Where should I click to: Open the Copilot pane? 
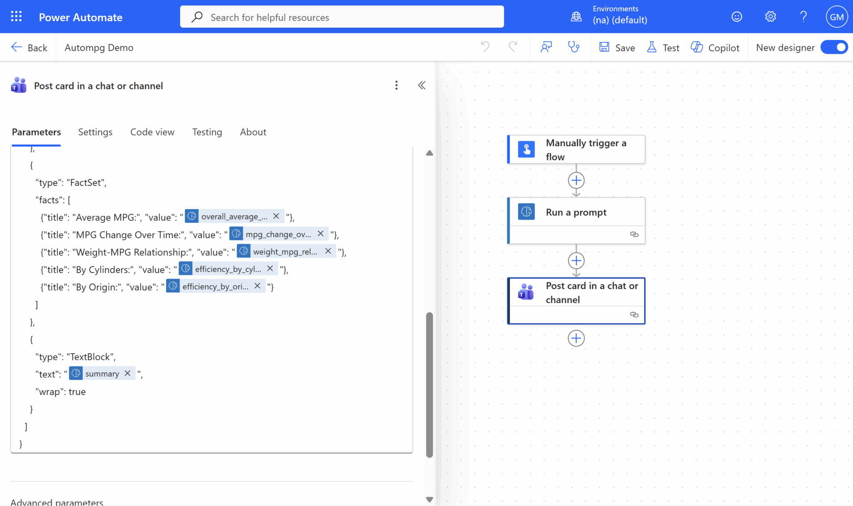[715, 47]
